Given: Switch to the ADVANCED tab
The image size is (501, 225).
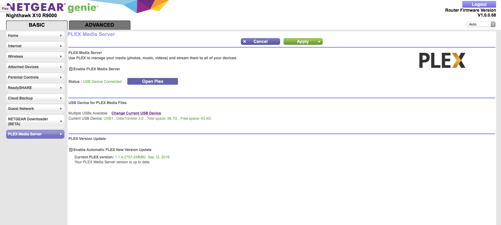Looking at the screenshot, I should [99, 25].
